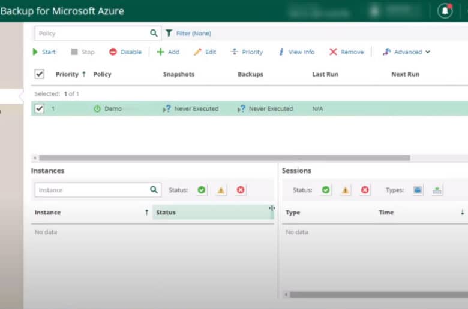Click the Sessions horizontal scrollbar
The image size is (468, 309).
pyautogui.click(x=379, y=295)
